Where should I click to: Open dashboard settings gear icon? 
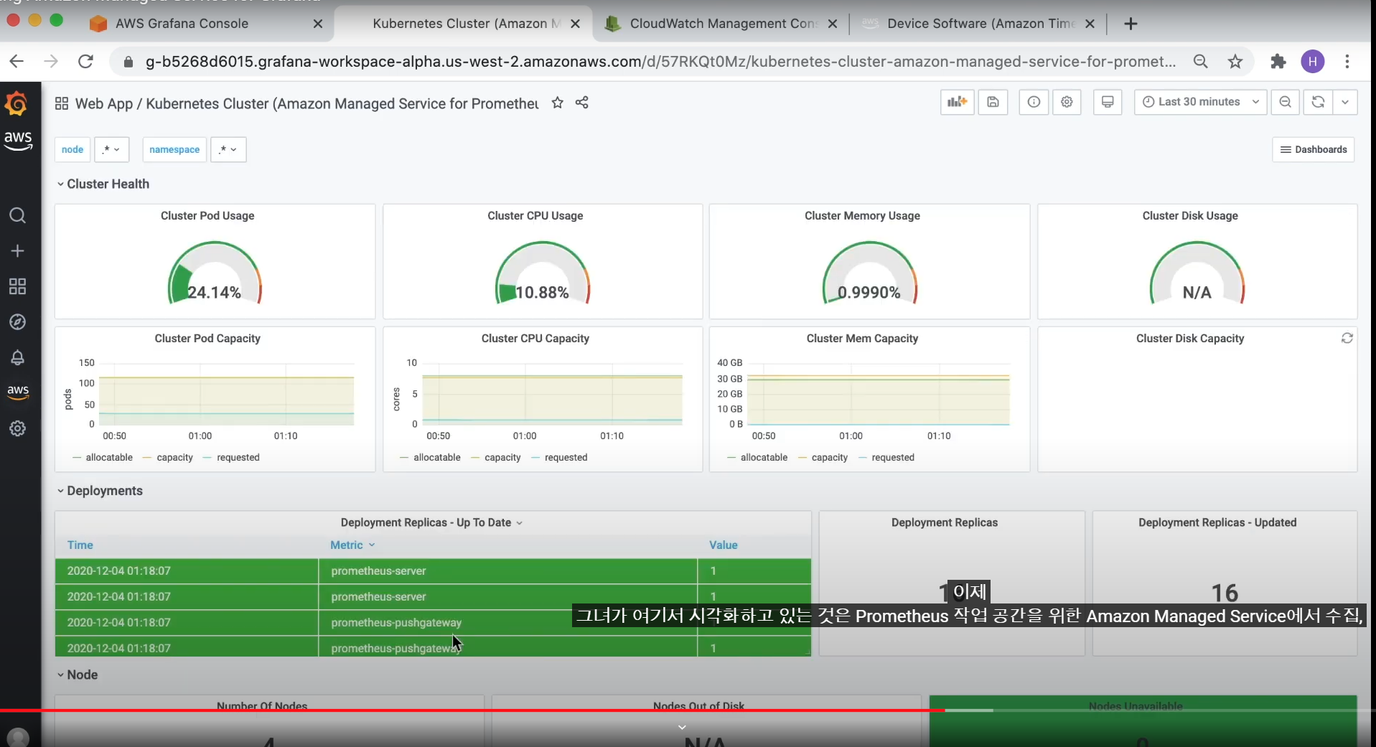[x=1067, y=102]
